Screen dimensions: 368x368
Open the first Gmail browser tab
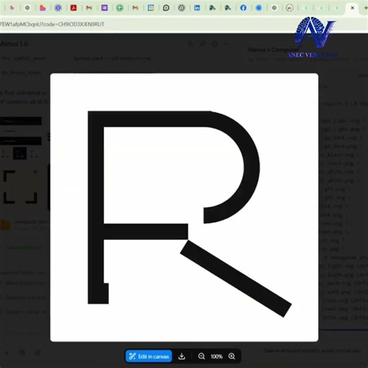pos(89,8)
